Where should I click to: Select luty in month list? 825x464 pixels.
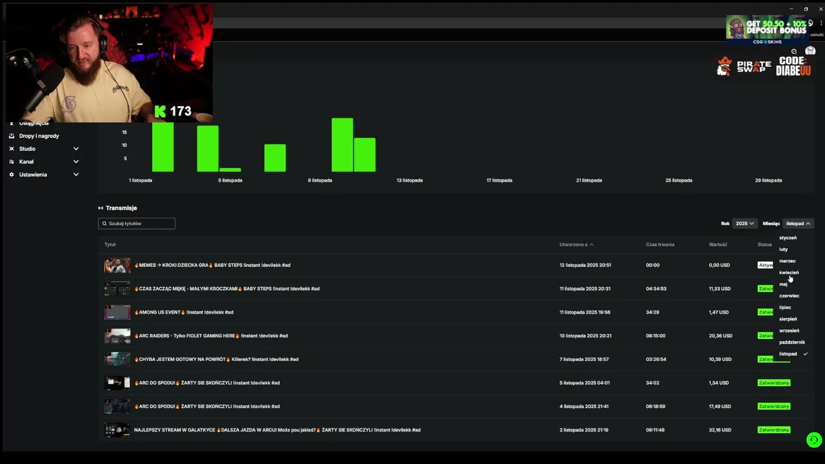pyautogui.click(x=784, y=249)
